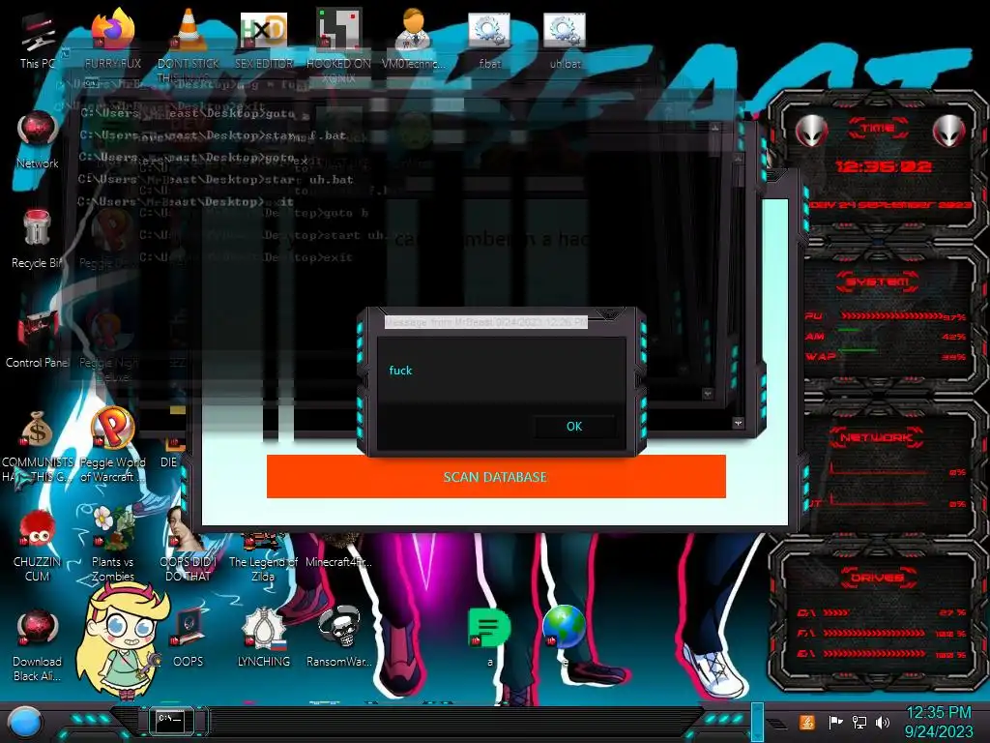Open the globe icon on the desktop

coord(564,627)
